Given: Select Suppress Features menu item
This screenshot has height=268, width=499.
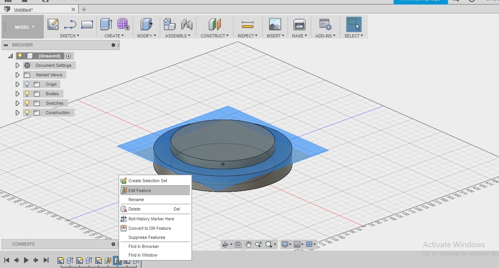Looking at the screenshot, I should pos(155,237).
